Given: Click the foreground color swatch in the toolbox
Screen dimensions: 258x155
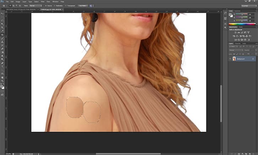Looking at the screenshot, I should [x=1, y=86].
